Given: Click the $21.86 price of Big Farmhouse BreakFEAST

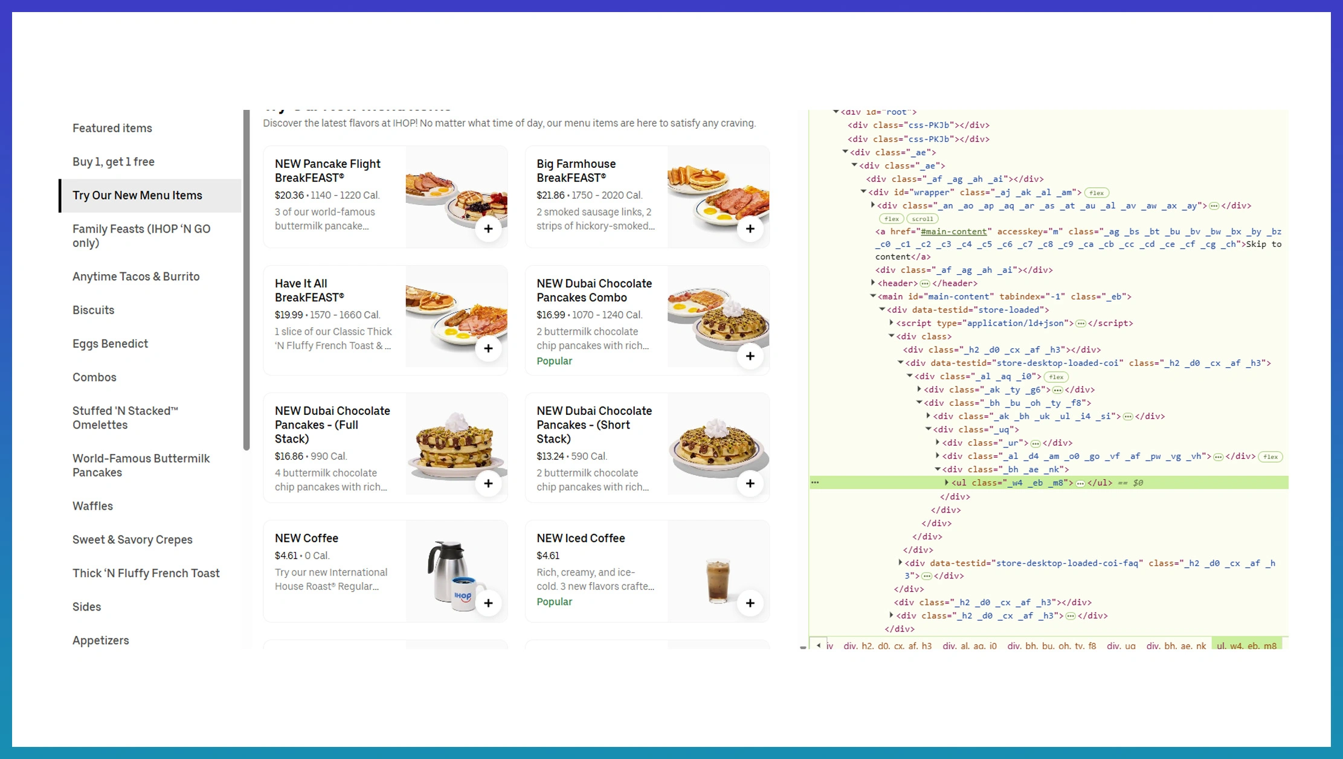Looking at the screenshot, I should tap(550, 195).
